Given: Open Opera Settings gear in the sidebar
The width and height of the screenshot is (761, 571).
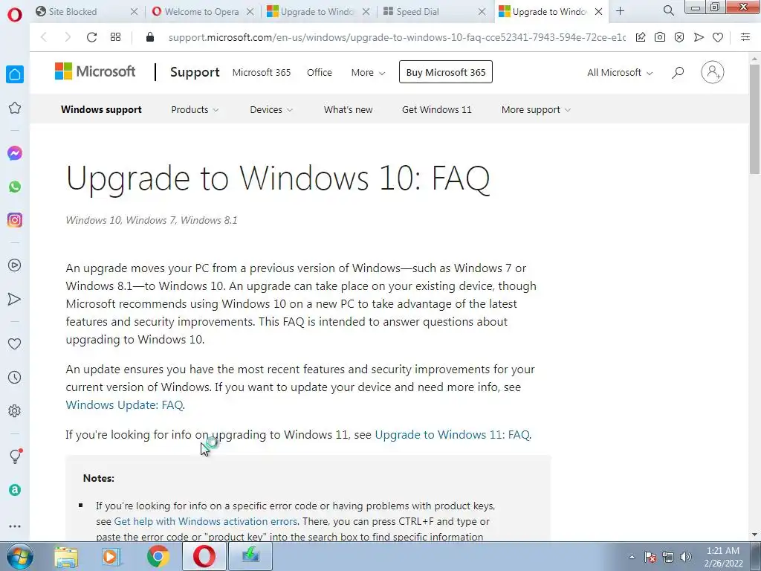Looking at the screenshot, I should pyautogui.click(x=15, y=410).
